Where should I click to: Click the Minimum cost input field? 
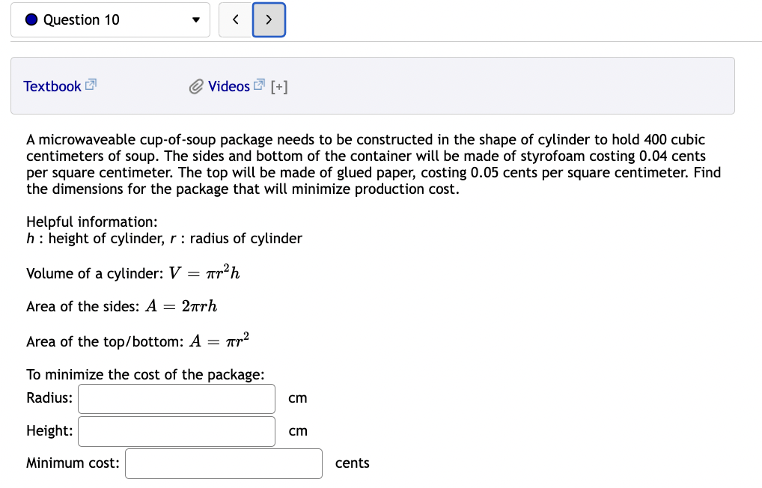click(x=223, y=463)
